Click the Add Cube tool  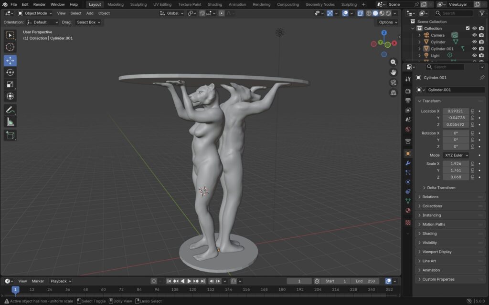[10, 136]
